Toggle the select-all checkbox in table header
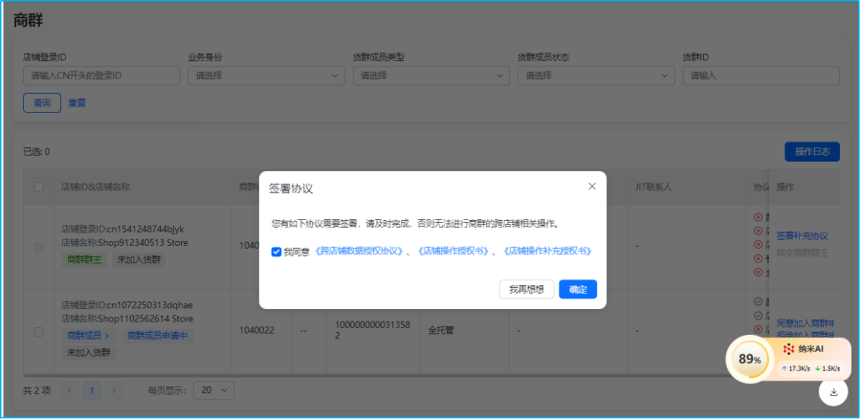This screenshot has height=419, width=861. 39,187
